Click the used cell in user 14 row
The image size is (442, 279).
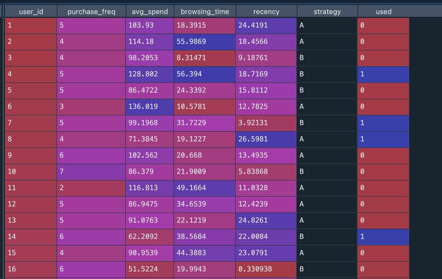(383, 237)
